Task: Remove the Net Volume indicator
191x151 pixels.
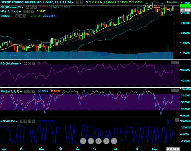Action: click(x=33, y=121)
